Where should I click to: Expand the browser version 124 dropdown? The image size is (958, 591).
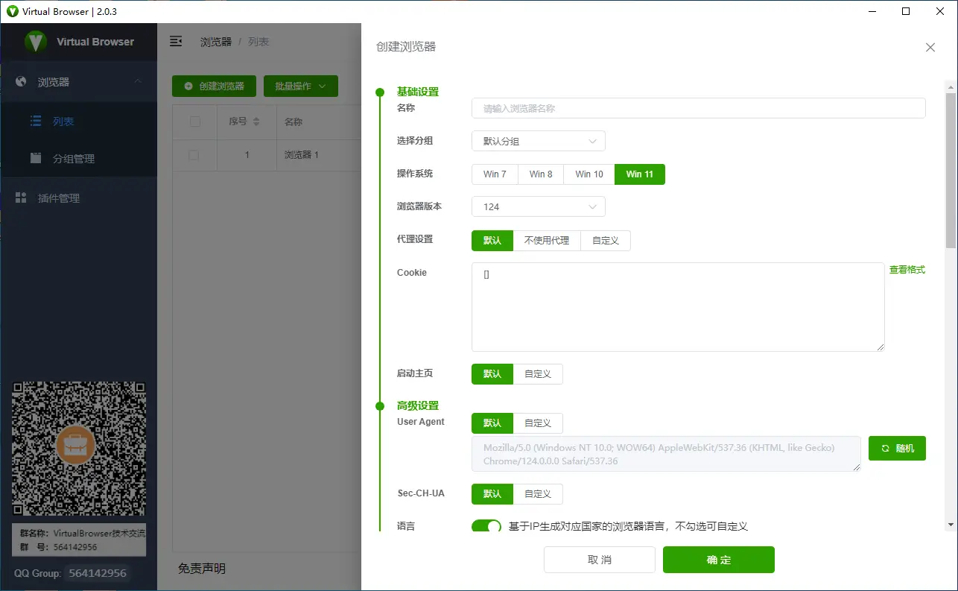point(538,207)
